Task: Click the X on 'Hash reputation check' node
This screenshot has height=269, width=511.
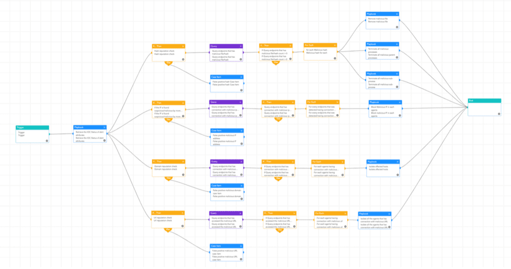Action: [183, 46]
